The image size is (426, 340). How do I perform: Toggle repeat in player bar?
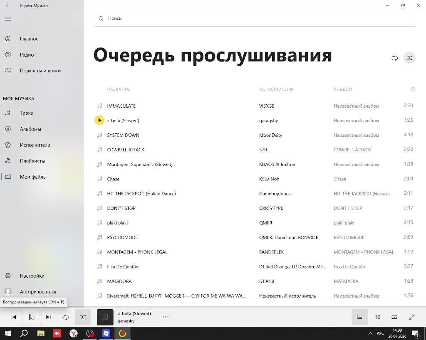[65, 317]
